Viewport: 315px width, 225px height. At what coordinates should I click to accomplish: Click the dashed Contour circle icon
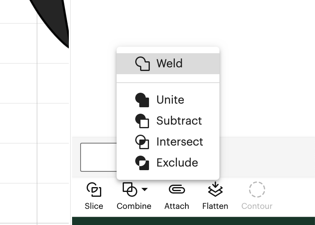[x=257, y=190]
